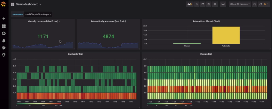Refresh the dashboard now
272x109 pixels.
[261, 4]
